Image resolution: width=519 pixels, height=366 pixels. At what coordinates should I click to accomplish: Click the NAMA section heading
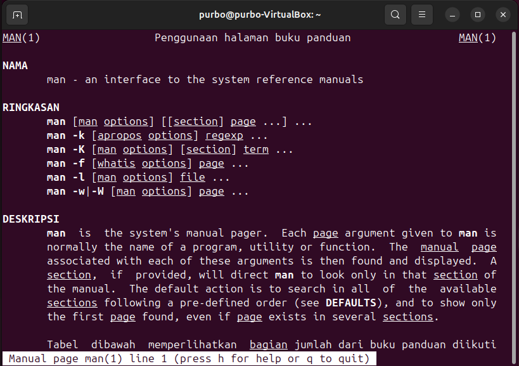[15, 65]
